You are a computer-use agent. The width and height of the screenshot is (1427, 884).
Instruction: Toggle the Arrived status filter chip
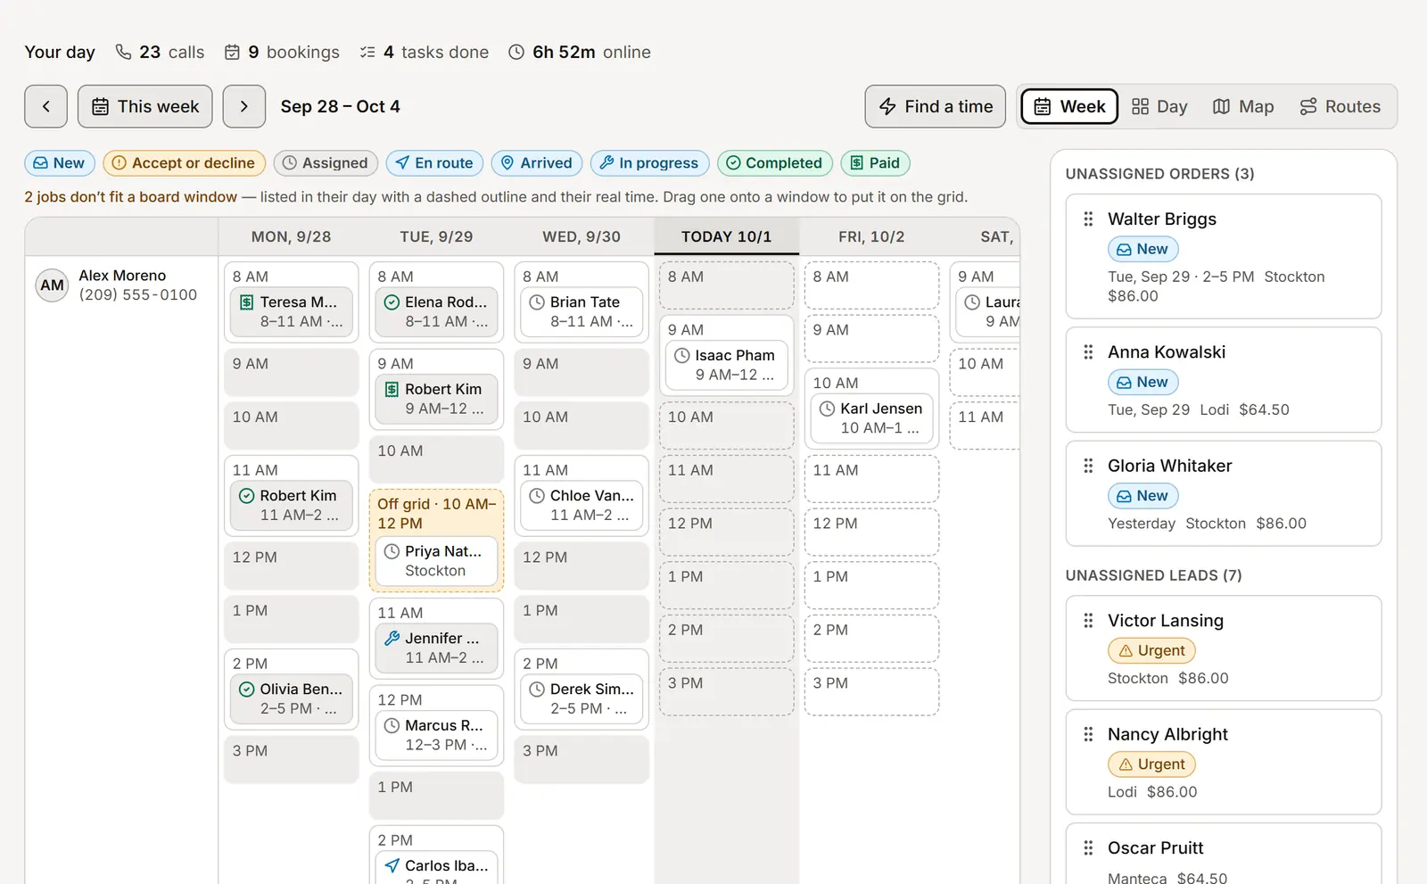click(537, 163)
